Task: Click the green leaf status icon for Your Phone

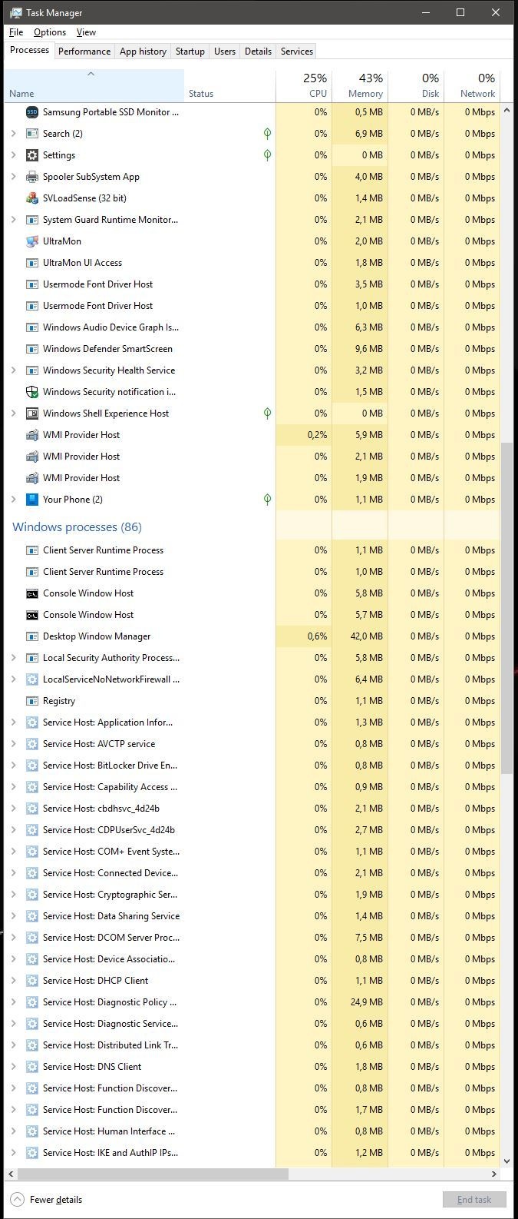Action: tap(267, 499)
